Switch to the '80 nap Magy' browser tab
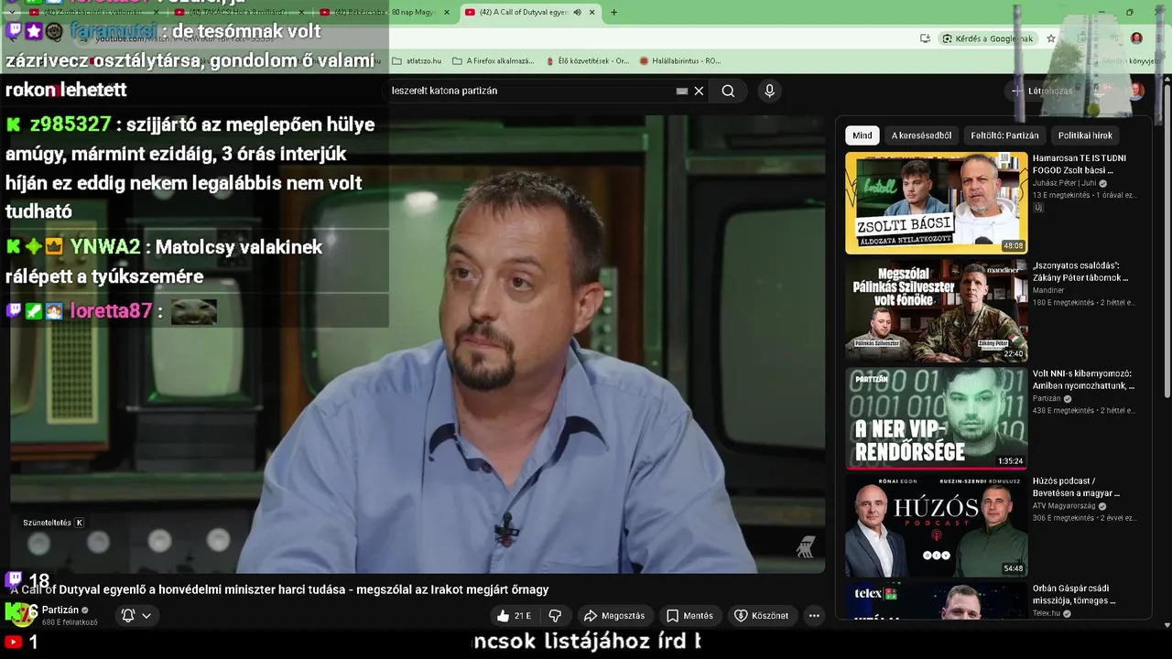The image size is (1172, 659). [x=385, y=12]
